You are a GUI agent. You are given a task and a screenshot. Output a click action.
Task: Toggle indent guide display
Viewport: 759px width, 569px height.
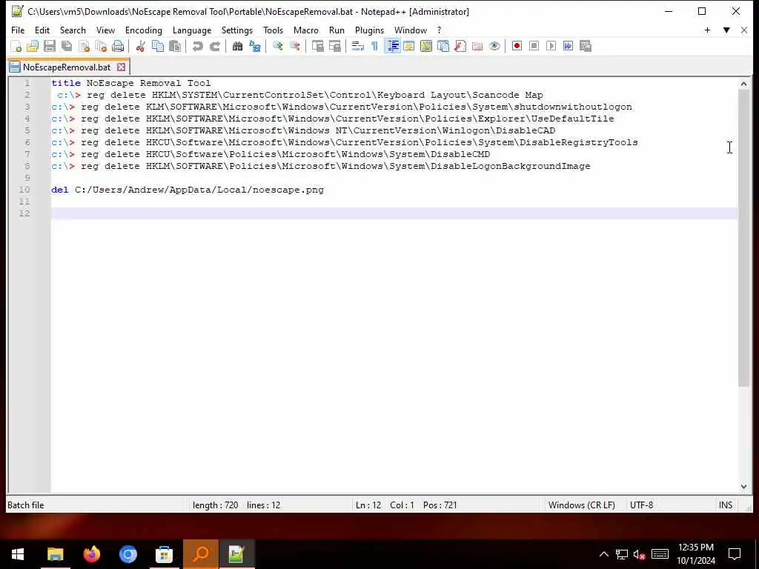click(x=392, y=46)
